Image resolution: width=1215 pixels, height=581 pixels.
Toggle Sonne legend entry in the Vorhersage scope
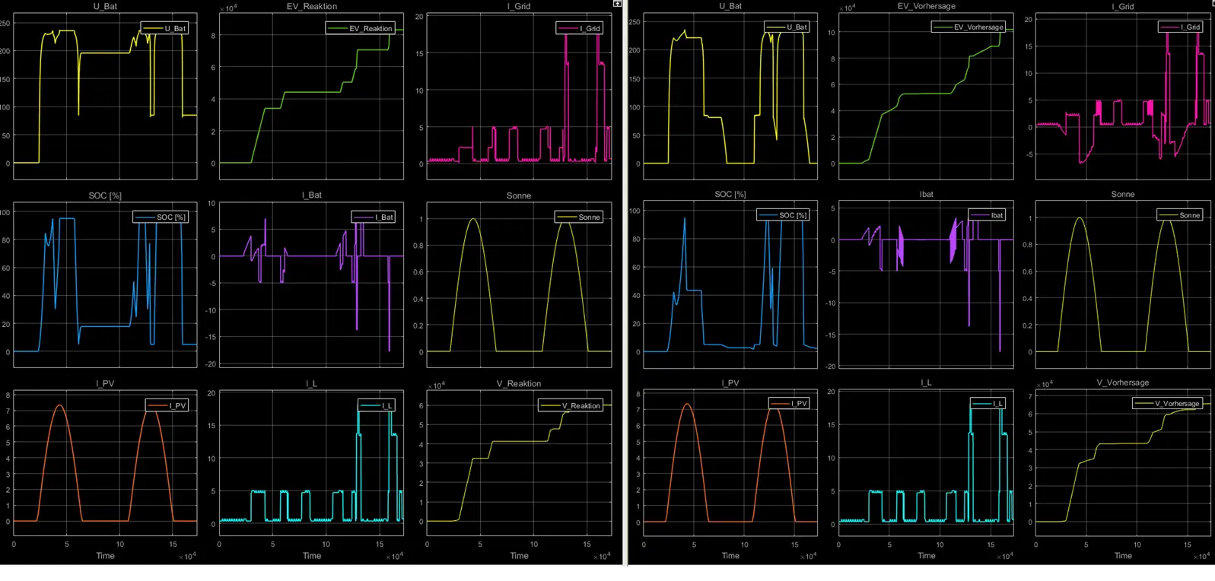(1180, 215)
